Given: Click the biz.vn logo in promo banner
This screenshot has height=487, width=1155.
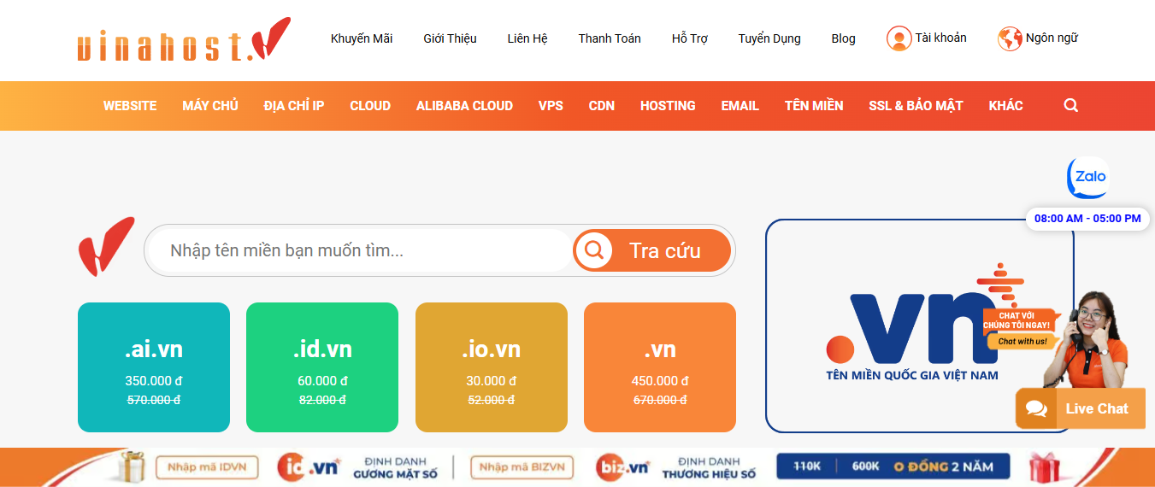Looking at the screenshot, I should tap(624, 466).
